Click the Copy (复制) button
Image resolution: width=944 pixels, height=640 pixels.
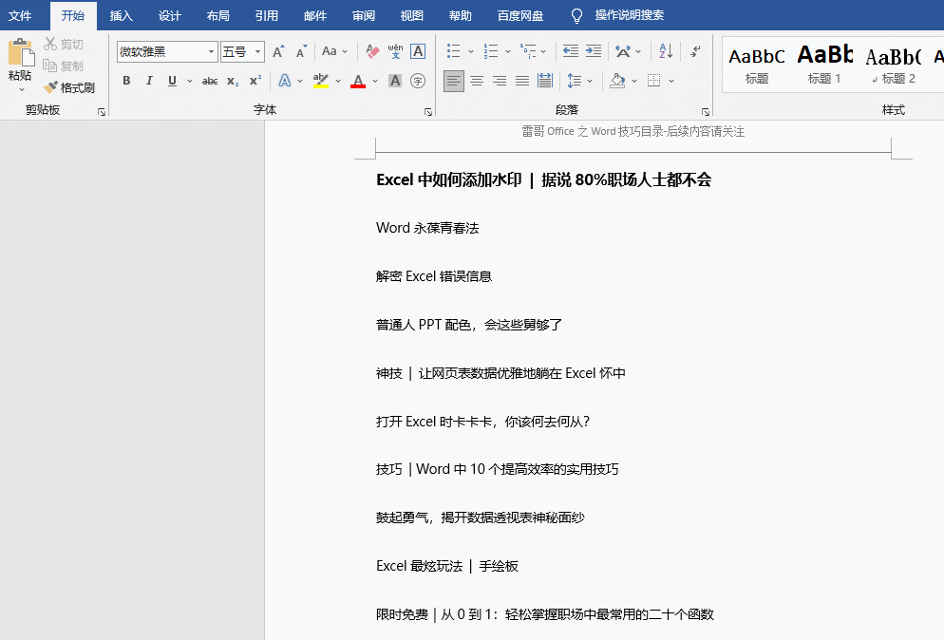click(x=64, y=66)
